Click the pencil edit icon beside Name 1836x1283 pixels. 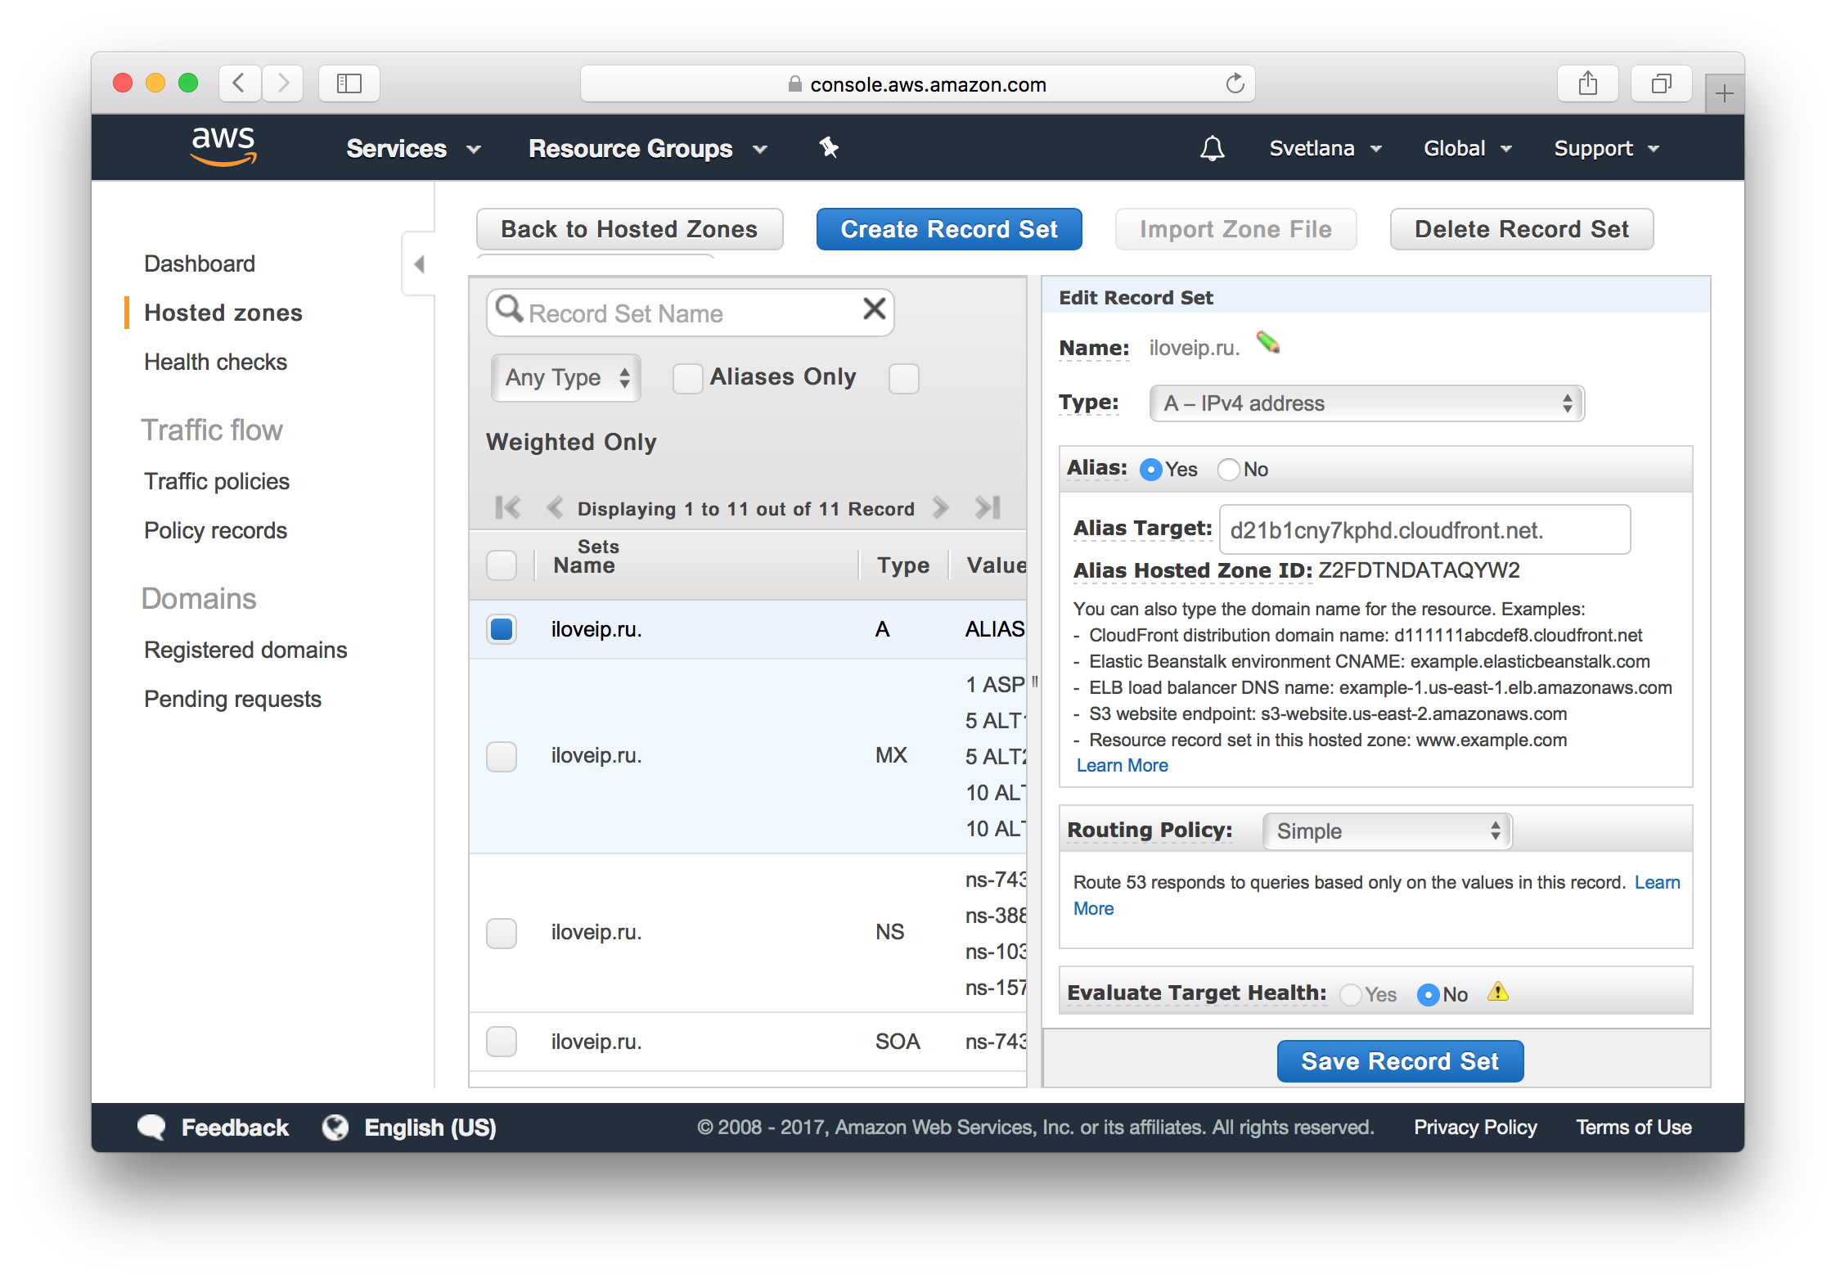click(x=1268, y=343)
